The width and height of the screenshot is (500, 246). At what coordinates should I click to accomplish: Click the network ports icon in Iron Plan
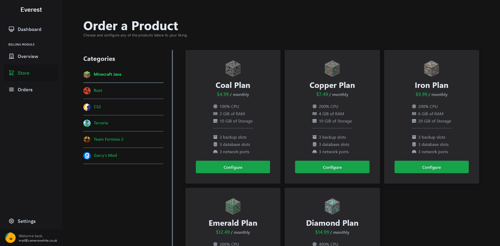414,152
